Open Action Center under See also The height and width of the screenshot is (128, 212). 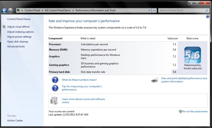[15, 121]
